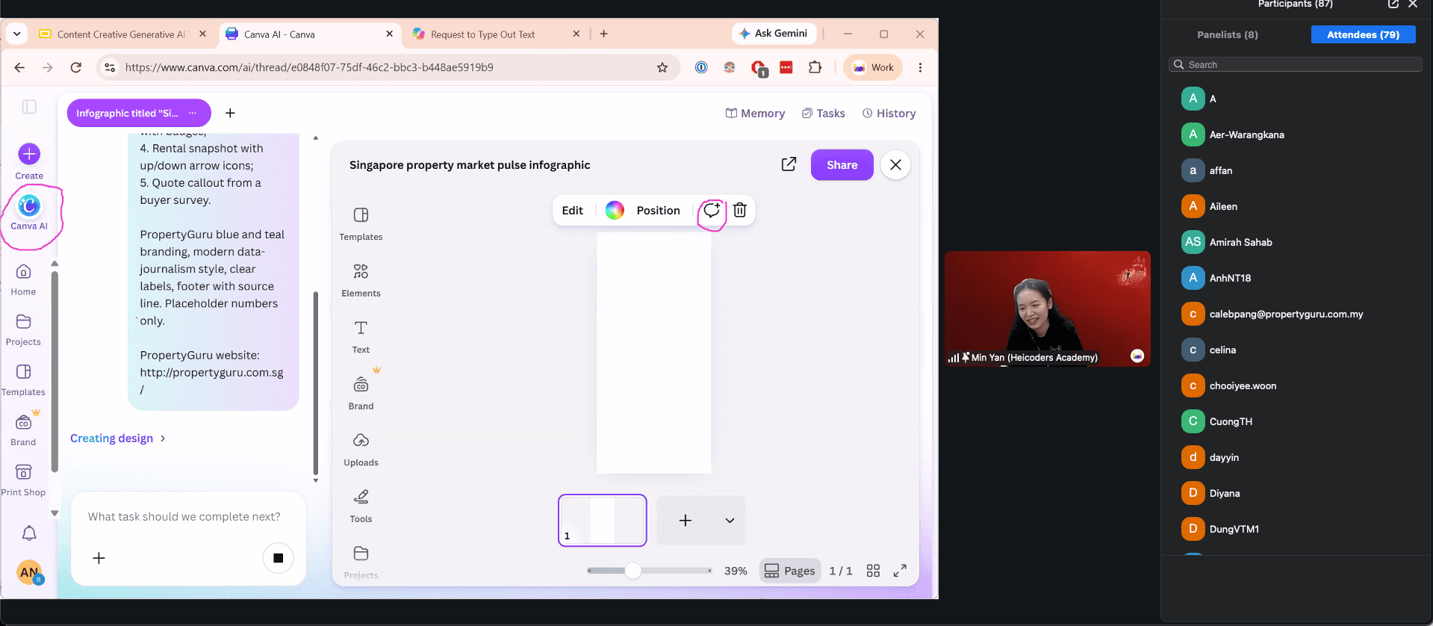Enter fullscreen view of the design

click(900, 571)
